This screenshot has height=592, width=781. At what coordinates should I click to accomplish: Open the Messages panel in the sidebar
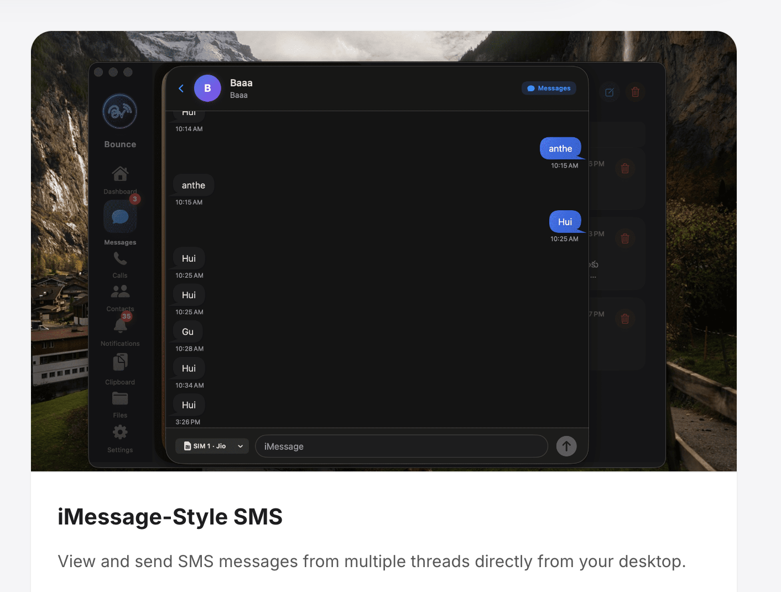tap(120, 221)
